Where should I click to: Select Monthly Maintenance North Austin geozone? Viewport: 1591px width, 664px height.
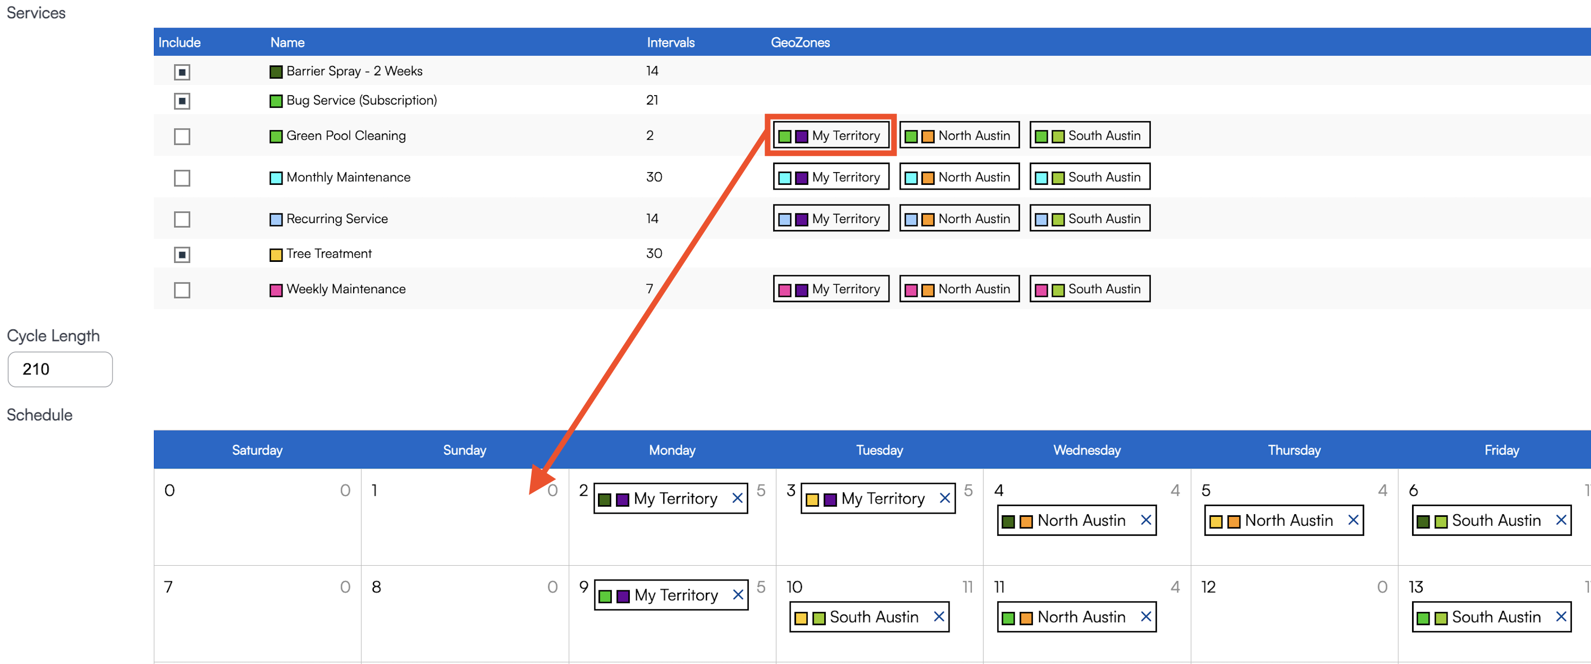tap(959, 177)
